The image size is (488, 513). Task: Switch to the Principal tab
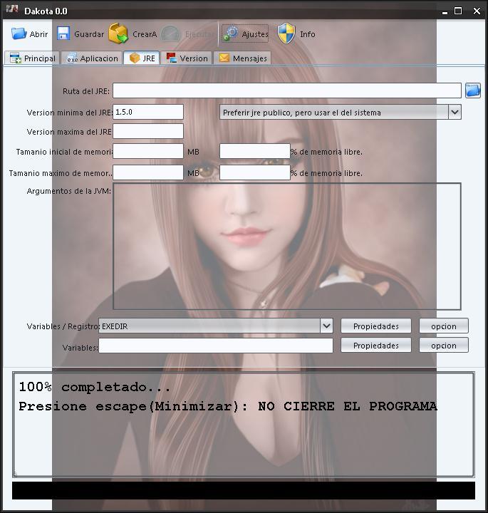click(32, 58)
